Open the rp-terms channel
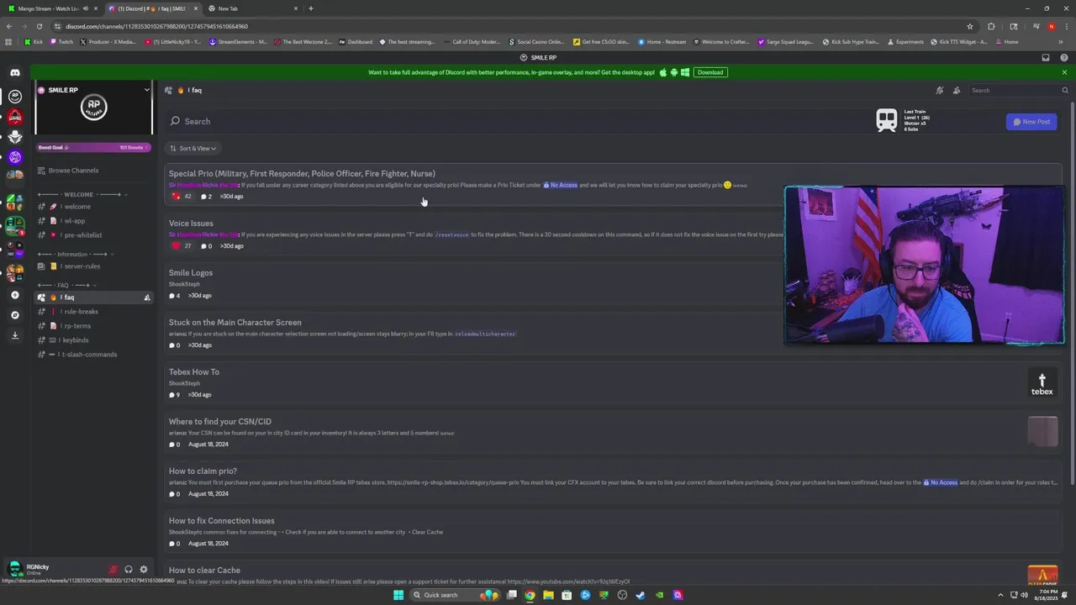1076x605 pixels. [93, 326]
